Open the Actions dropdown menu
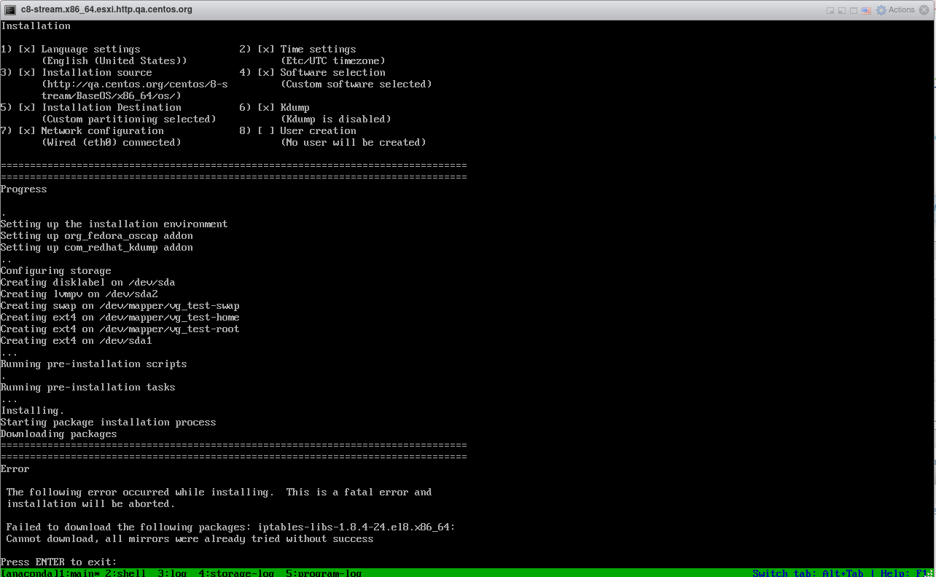The image size is (936, 577). coord(901,10)
